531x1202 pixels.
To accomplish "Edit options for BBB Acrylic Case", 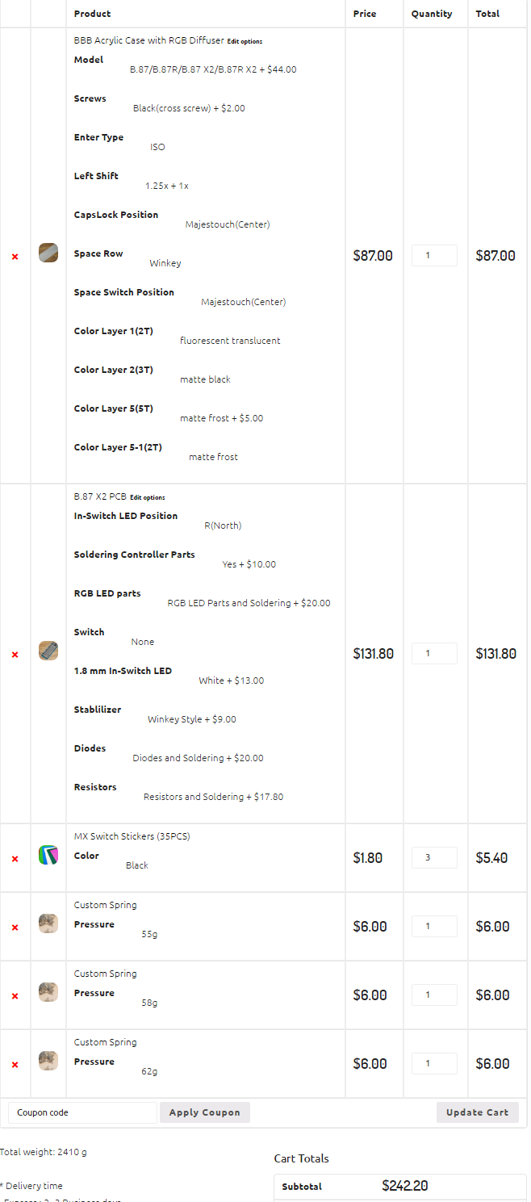I will click(x=245, y=41).
